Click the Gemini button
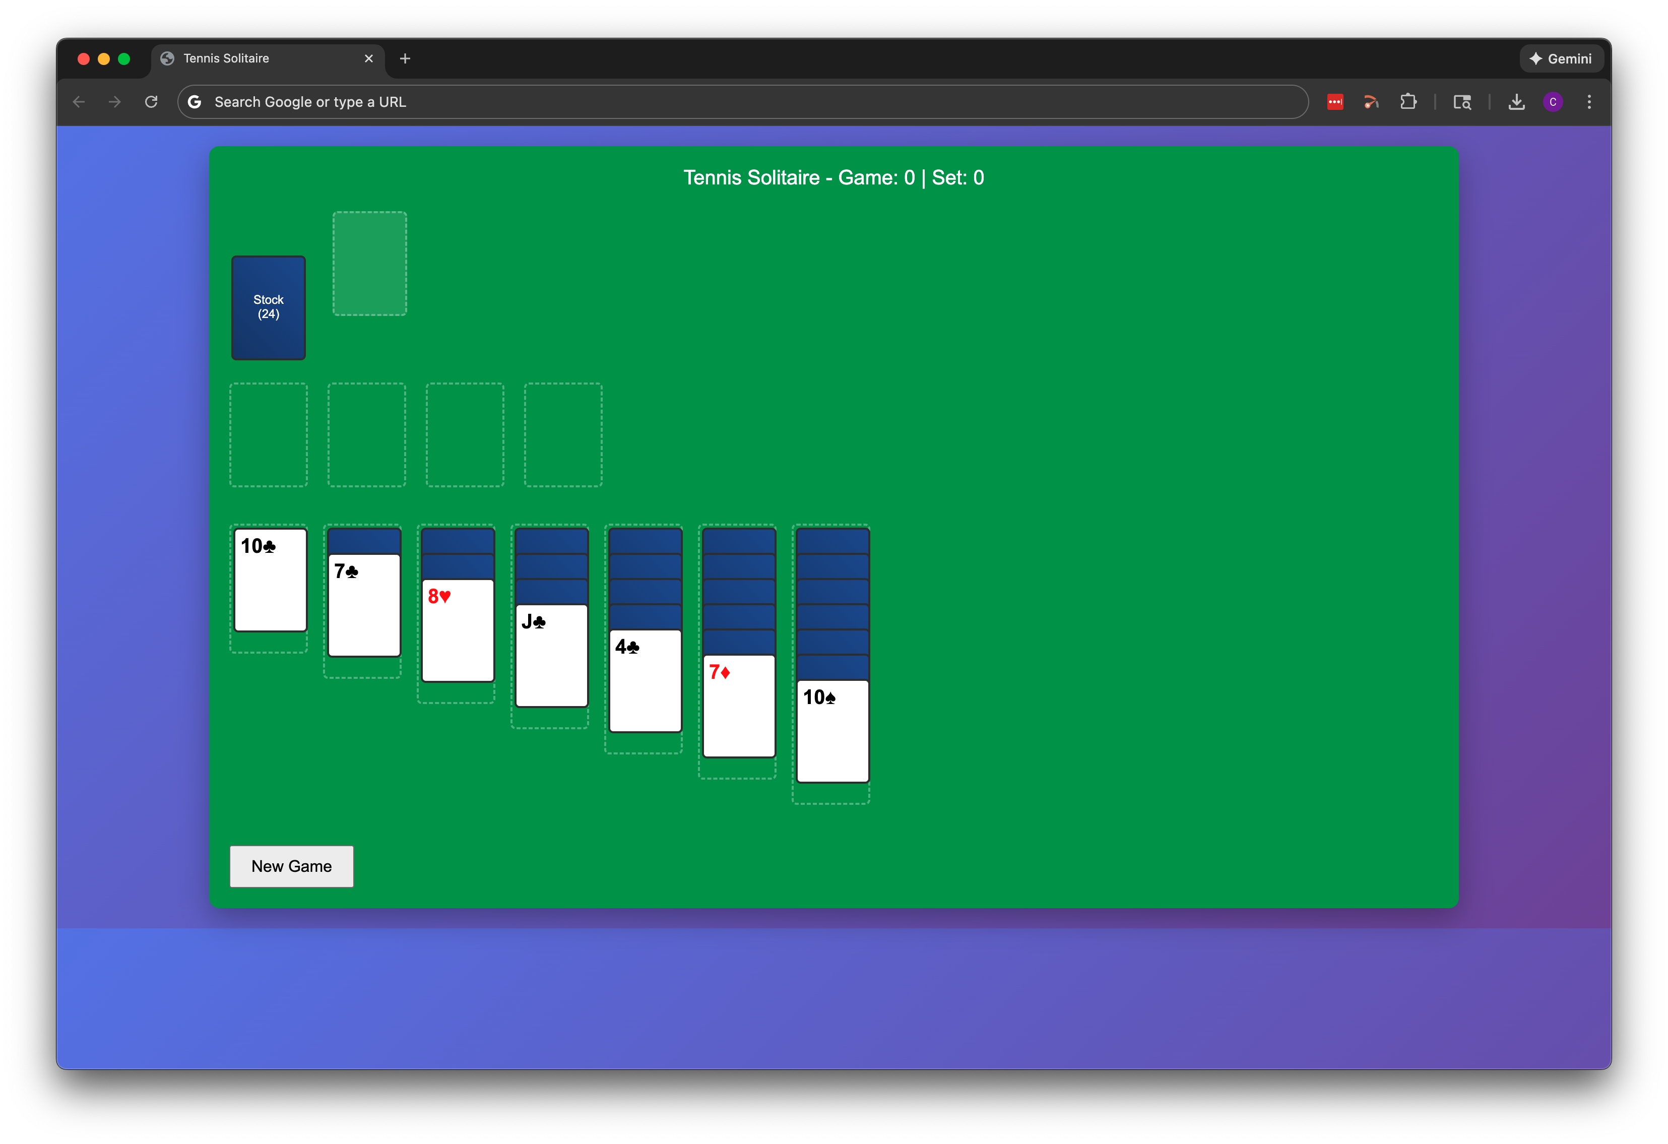The height and width of the screenshot is (1144, 1668). tap(1561, 59)
